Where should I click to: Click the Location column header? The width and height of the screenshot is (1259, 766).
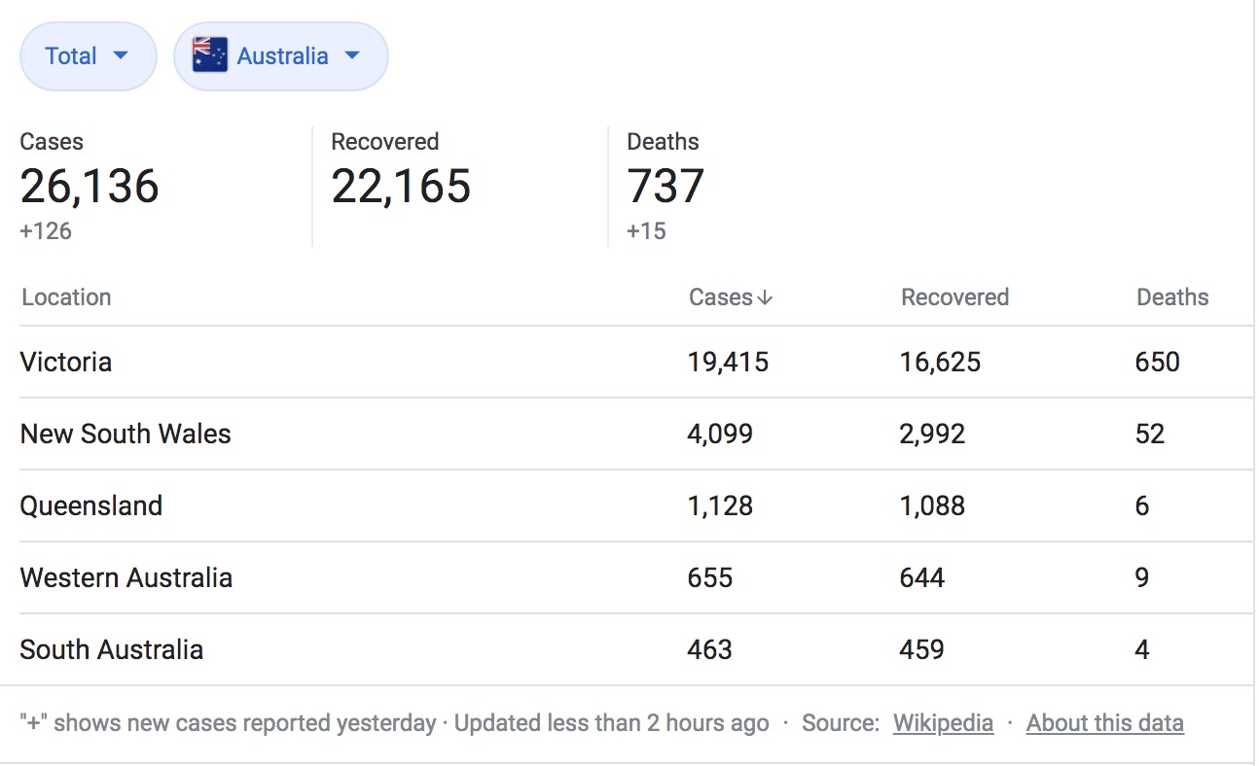click(x=66, y=297)
